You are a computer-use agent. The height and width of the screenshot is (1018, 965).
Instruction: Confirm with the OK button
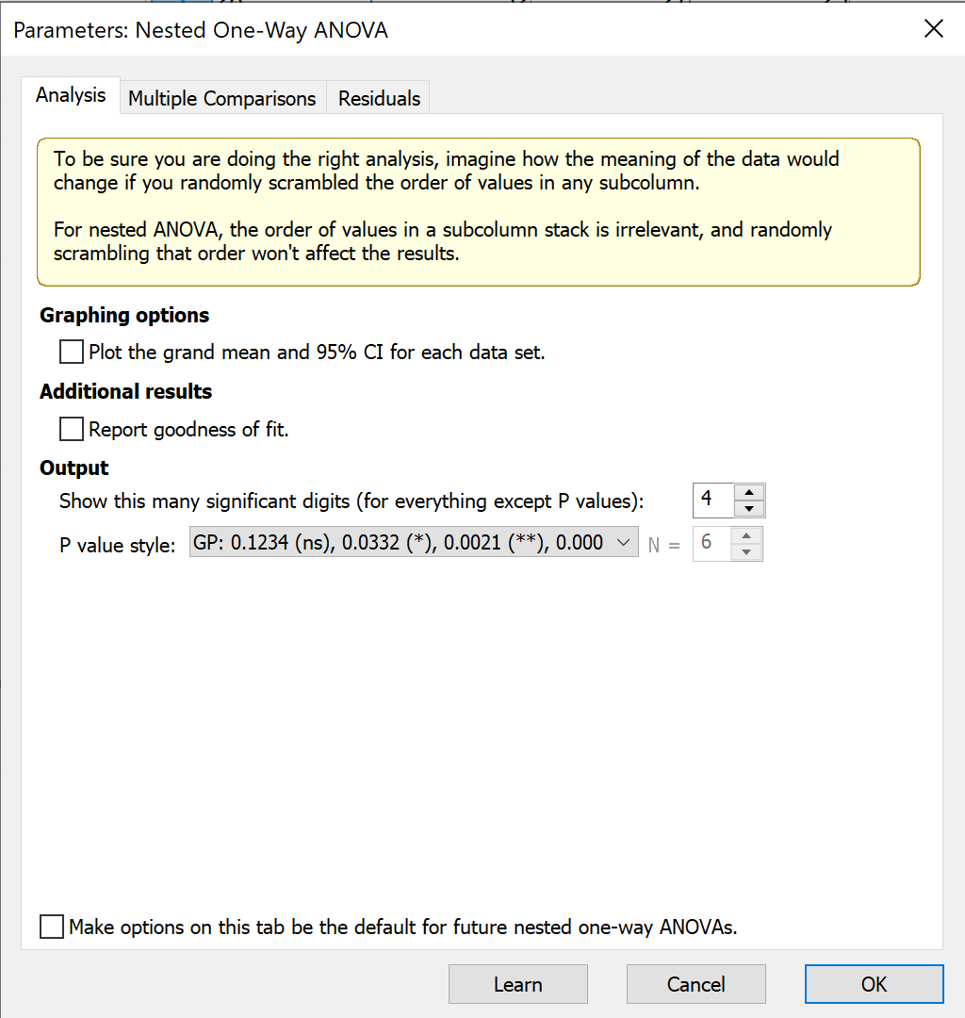[x=874, y=984]
